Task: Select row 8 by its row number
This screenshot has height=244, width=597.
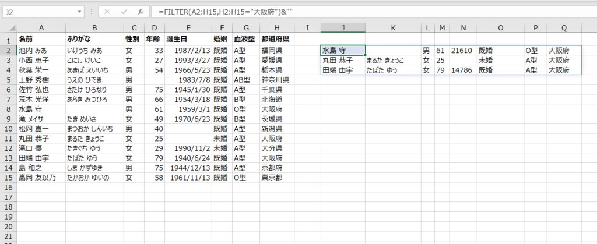Action: pos(8,109)
